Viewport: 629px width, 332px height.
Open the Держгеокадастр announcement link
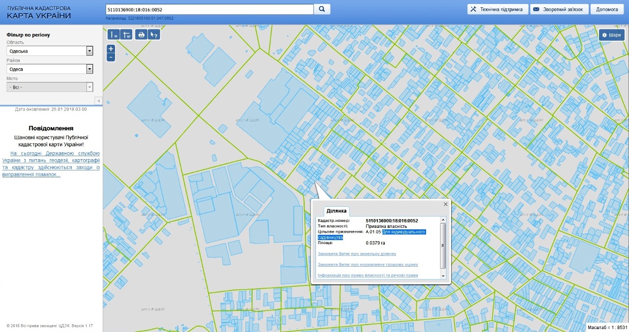[51, 164]
